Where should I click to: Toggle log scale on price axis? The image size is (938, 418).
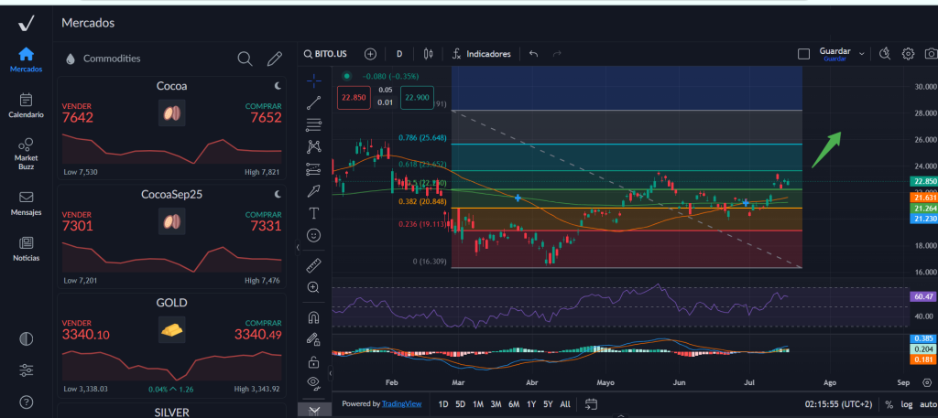(907, 404)
